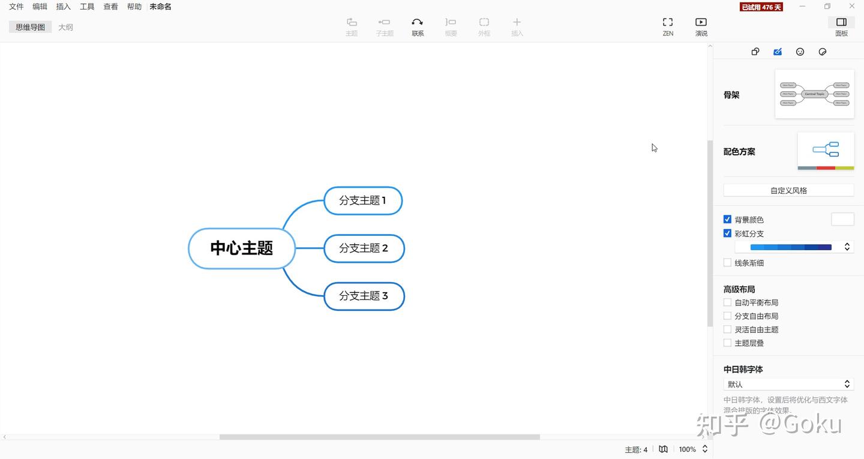Click the 联系 relationship tool icon
864x459 pixels.
[x=418, y=22]
